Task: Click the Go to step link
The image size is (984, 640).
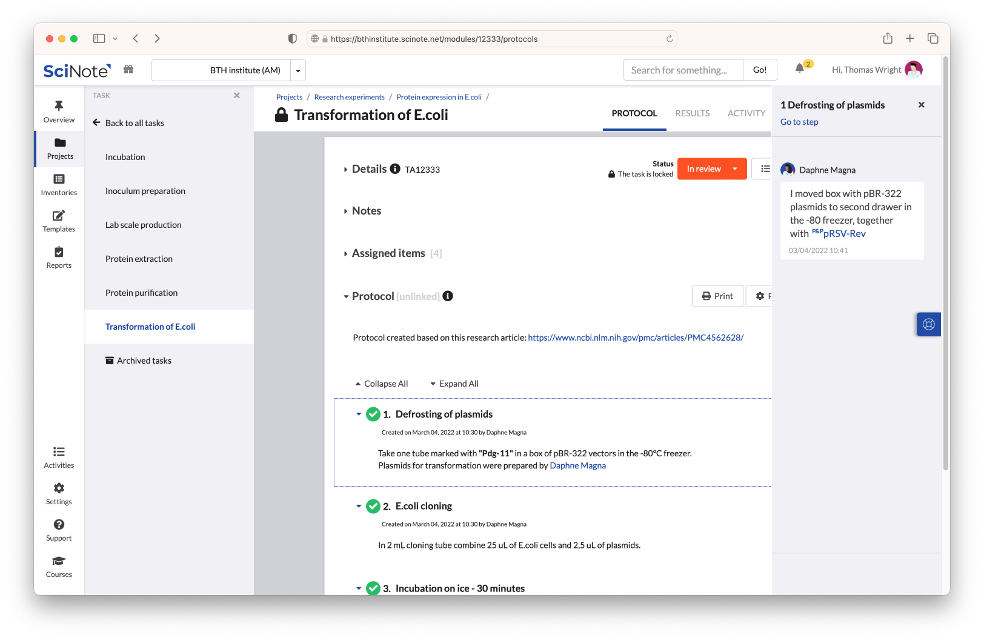Action: pos(799,122)
